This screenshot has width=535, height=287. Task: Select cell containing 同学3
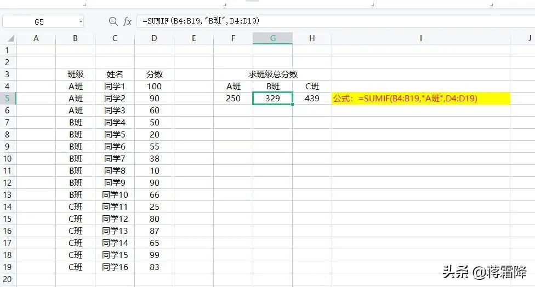[x=115, y=111]
